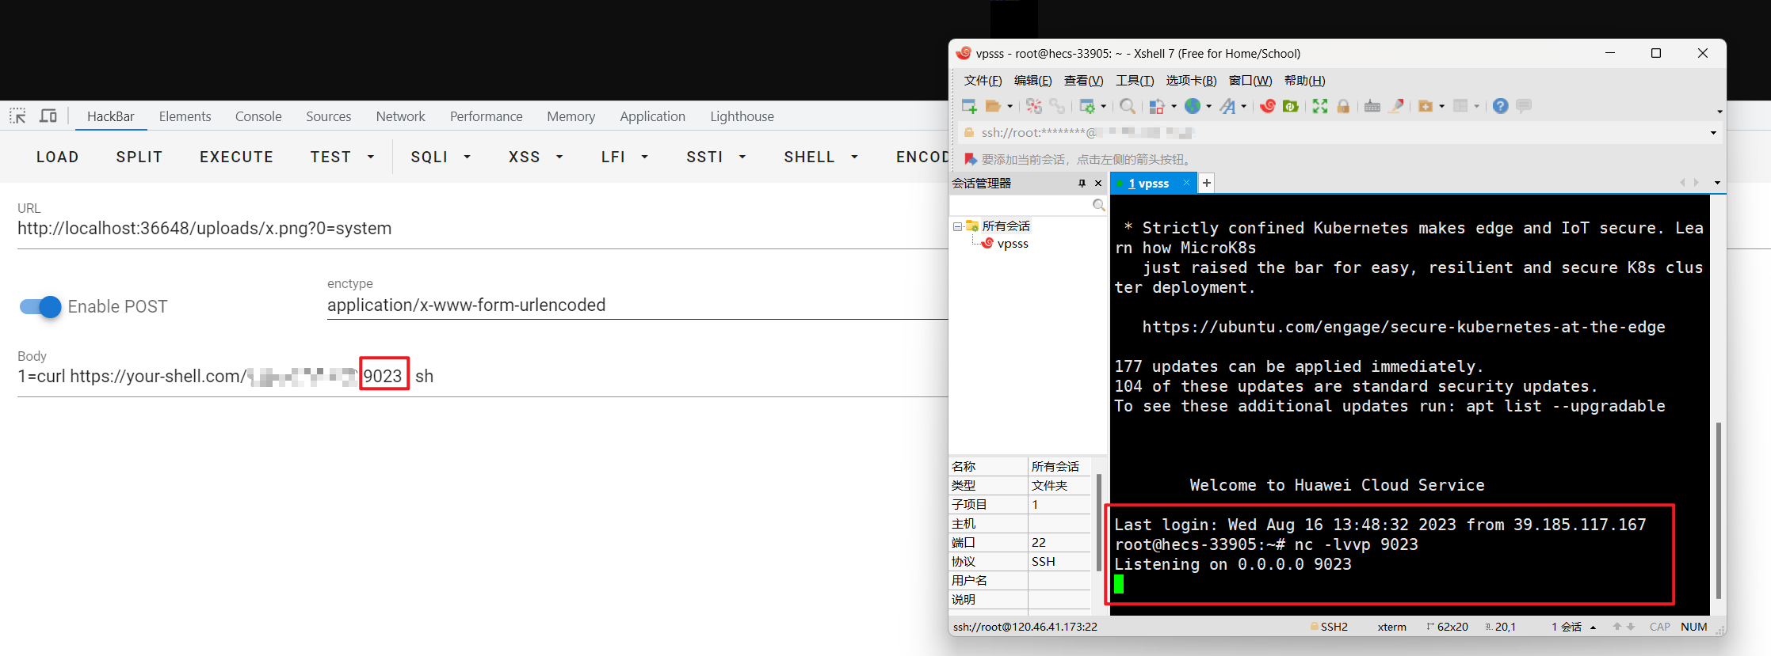
Task: Open Xshell Help via blue question mark icon
Action: [1500, 106]
